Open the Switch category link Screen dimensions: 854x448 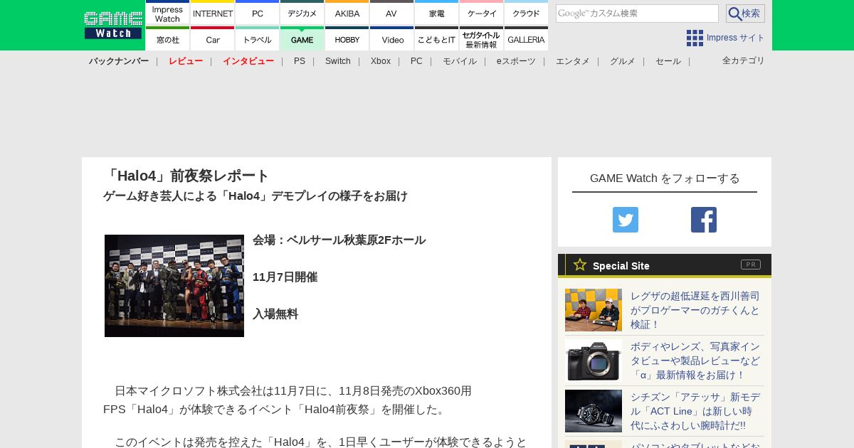coord(338,61)
